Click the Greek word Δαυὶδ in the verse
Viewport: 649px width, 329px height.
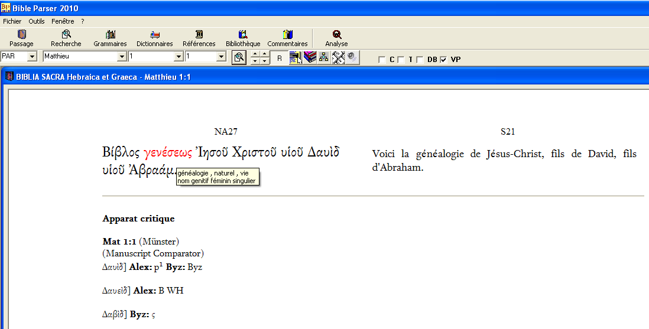323,152
